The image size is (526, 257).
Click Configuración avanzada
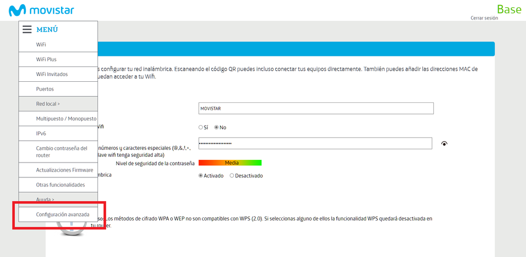point(62,215)
